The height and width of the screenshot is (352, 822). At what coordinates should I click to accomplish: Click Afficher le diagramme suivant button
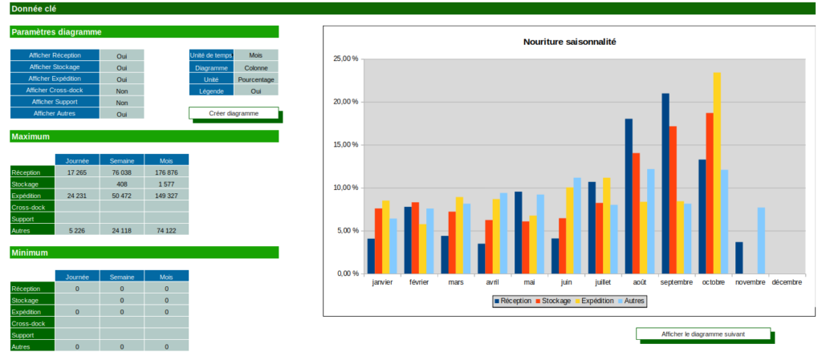click(702, 334)
